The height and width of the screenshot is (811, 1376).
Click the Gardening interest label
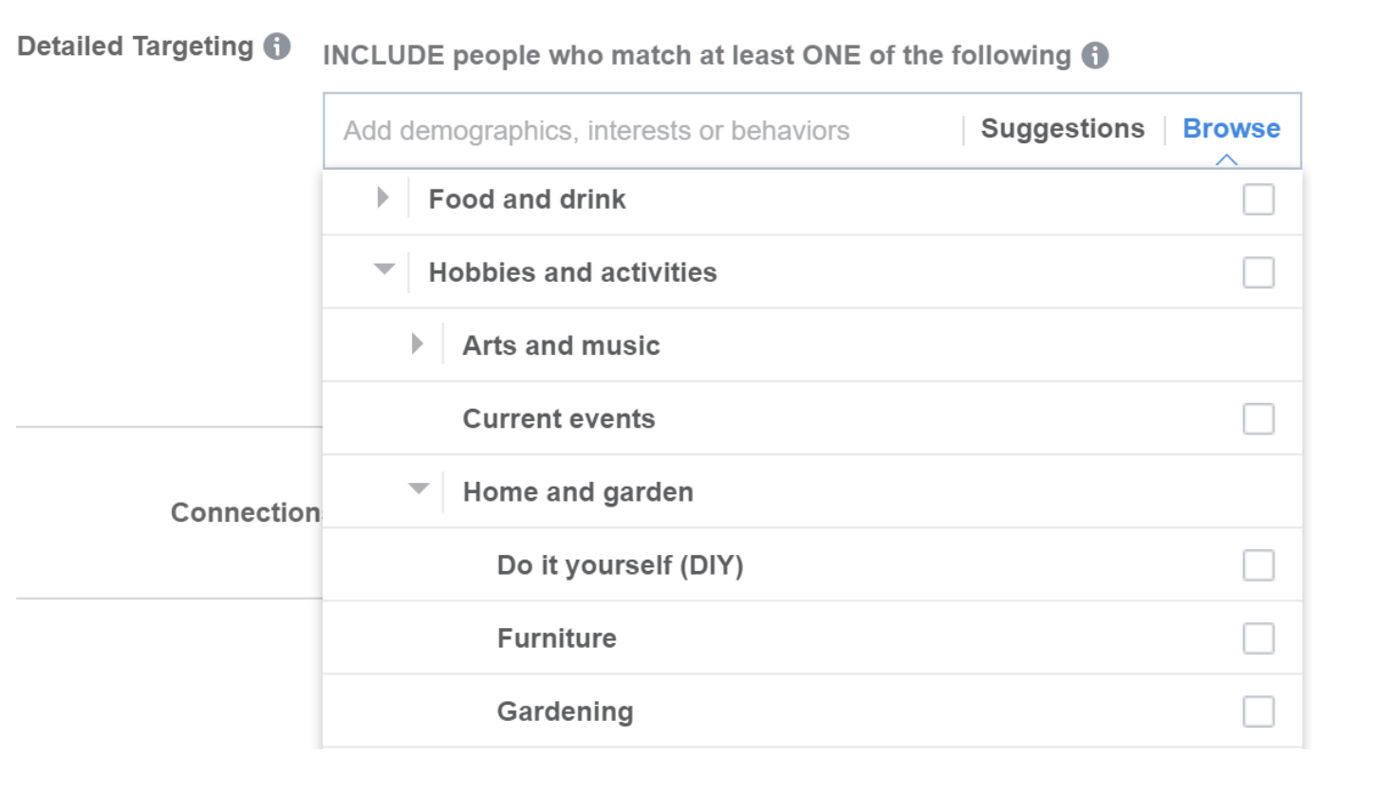pos(565,711)
